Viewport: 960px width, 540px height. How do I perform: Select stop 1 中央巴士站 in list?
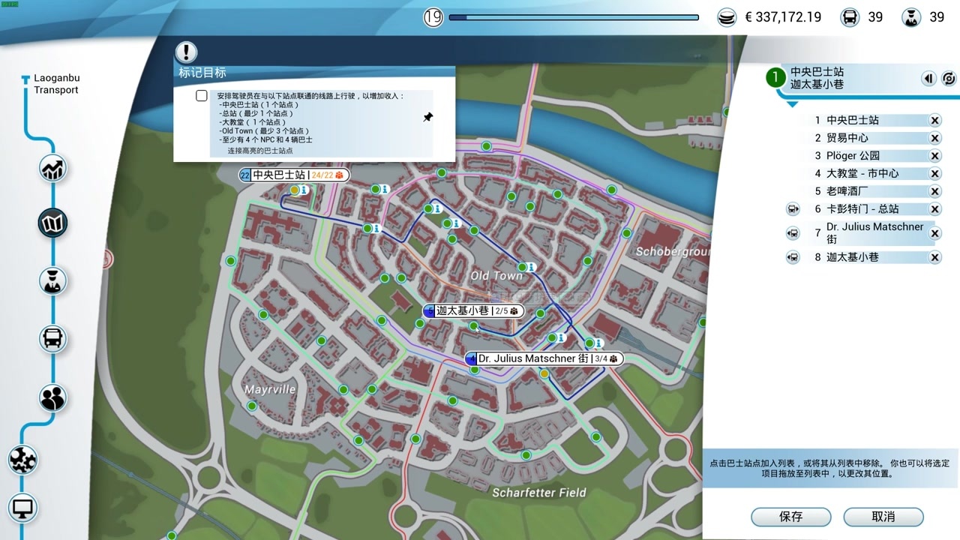[868, 120]
